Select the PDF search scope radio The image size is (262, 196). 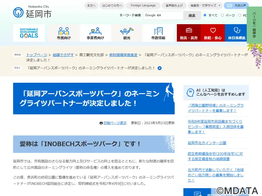(x=240, y=15)
